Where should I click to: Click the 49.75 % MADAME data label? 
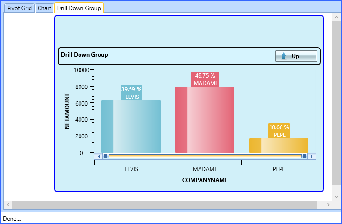205,79
